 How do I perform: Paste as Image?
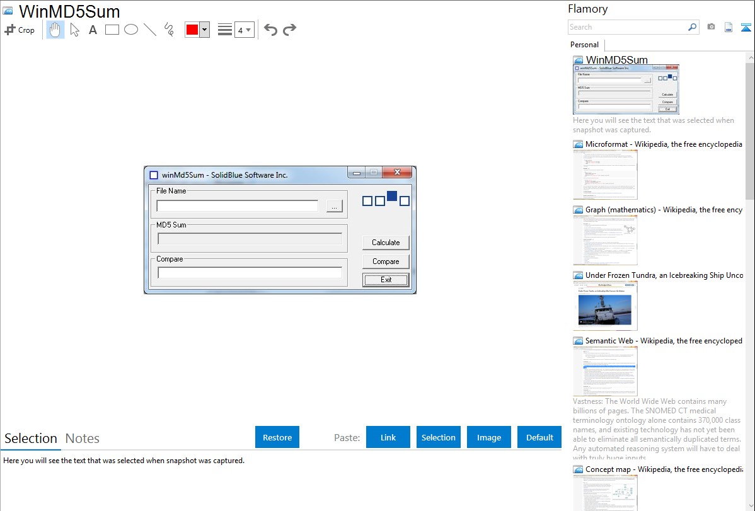coord(488,437)
